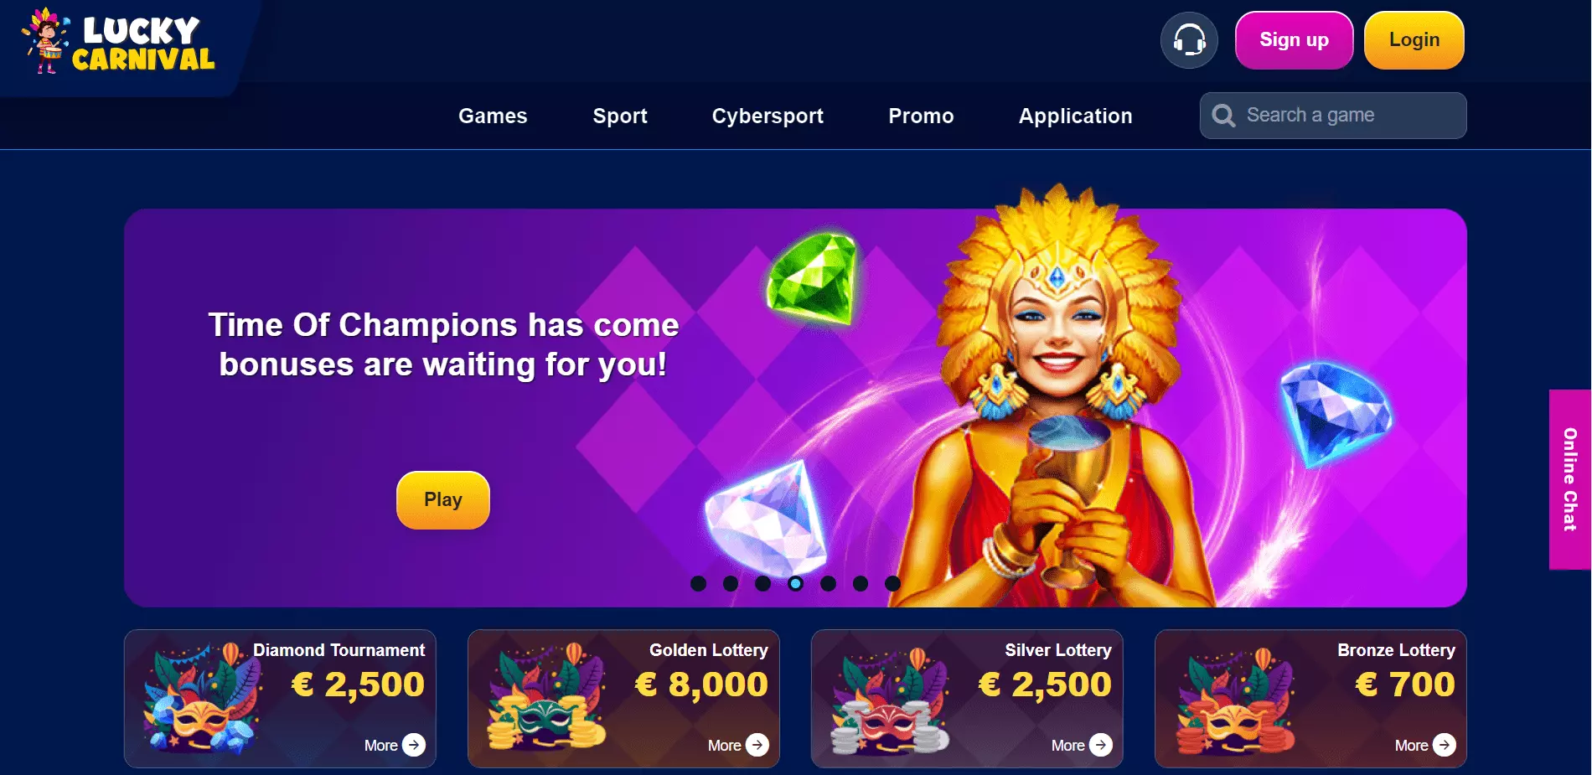
Task: Select the last banner slide dot
Action: coord(892,583)
